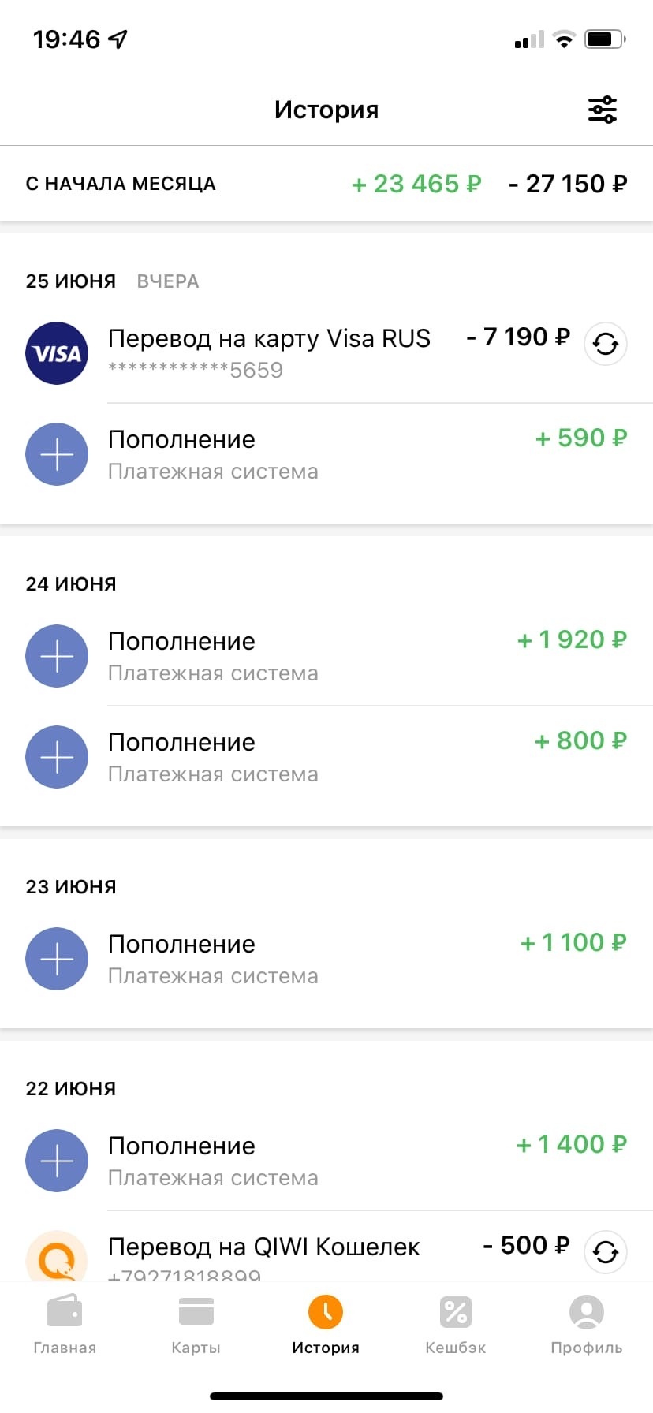This screenshot has height=1413, width=653.
Task: Tap the Visa card logo icon
Action: 57,353
